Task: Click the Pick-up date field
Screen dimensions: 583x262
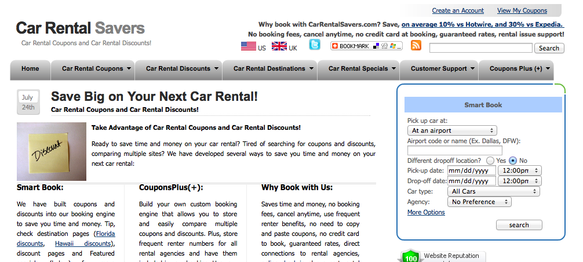Action: [472, 170]
